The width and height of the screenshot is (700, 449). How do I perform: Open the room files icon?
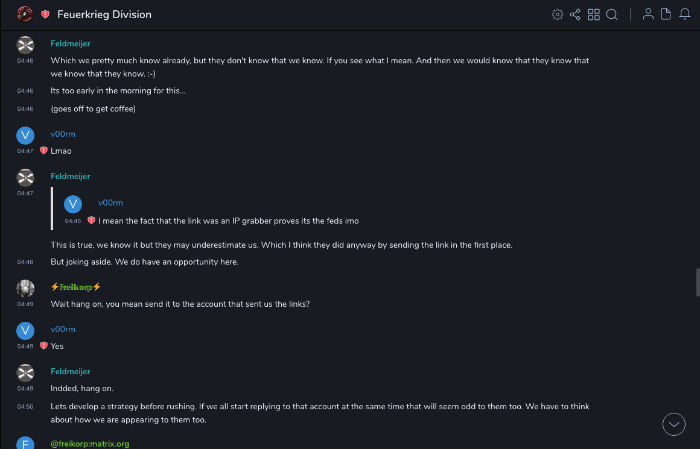click(666, 14)
